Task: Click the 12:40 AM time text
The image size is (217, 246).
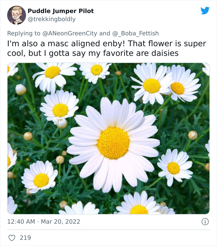Action: pos(21,222)
